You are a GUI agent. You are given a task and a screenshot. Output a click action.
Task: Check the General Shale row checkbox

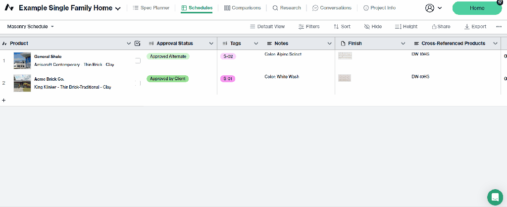[x=138, y=60]
